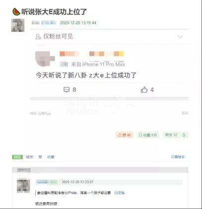Open the embedded Weibo author's avatar
Screen dimensions: 202x209
[x=45, y=58]
